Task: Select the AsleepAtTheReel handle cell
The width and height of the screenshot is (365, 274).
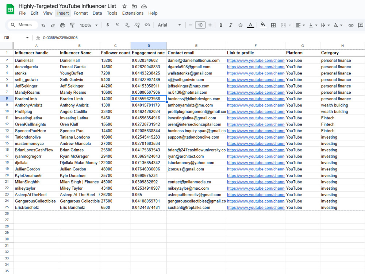Action: tap(36, 195)
